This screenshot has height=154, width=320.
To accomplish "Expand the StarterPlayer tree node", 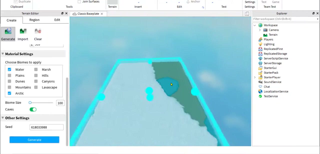I will coord(255,77).
